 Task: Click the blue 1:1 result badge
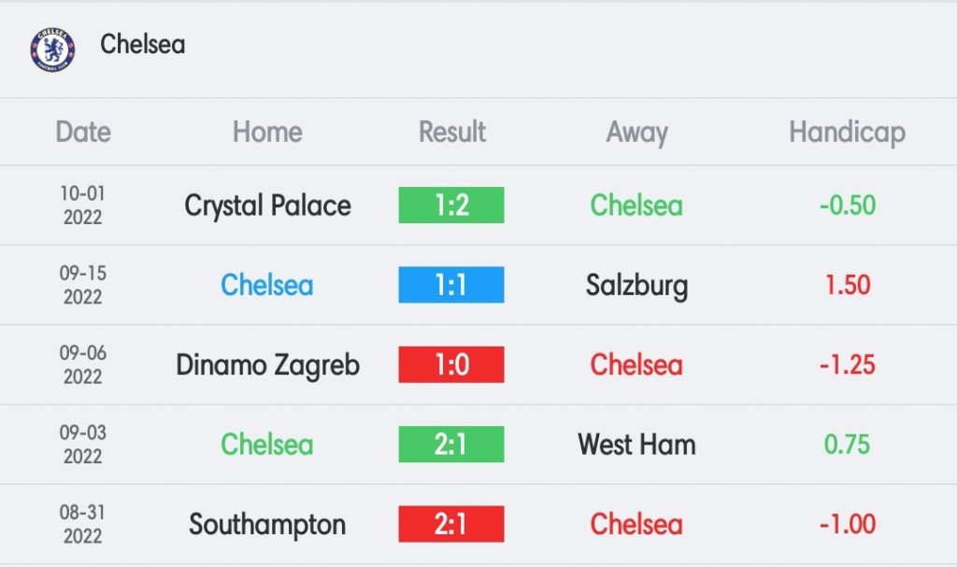tap(451, 285)
